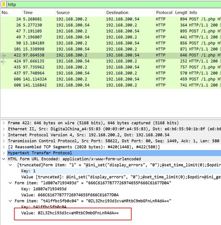Image resolution: width=221 pixels, height=225 pixels.
Task: Select Value 666C61677B77726974655F666C61677D0A line
Action: point(70,195)
